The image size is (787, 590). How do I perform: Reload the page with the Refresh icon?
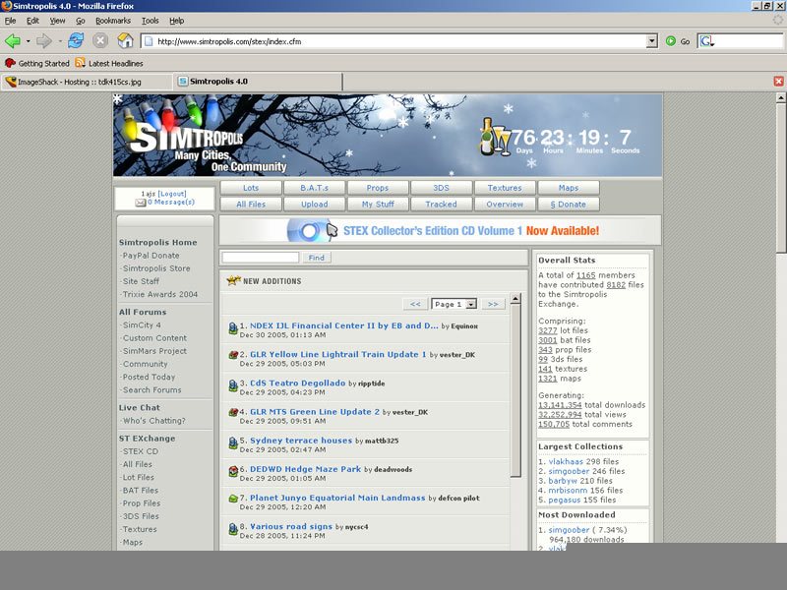(x=76, y=40)
